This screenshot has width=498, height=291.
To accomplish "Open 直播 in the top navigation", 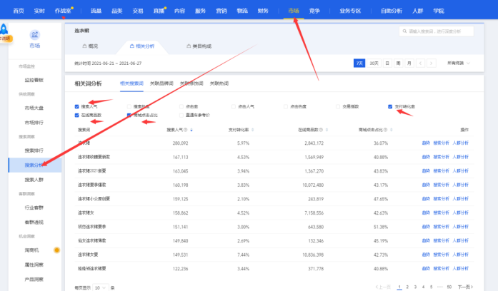I will pyautogui.click(x=159, y=11).
